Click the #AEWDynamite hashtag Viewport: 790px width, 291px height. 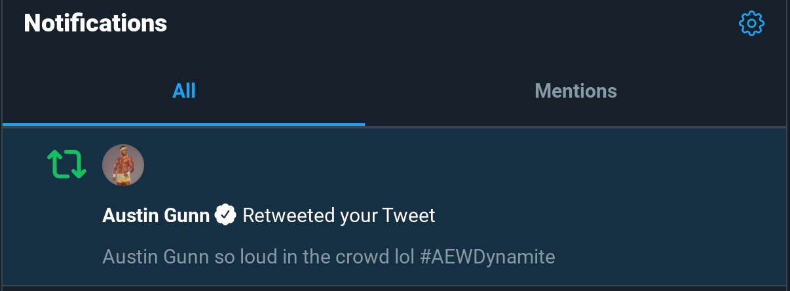[x=487, y=256]
